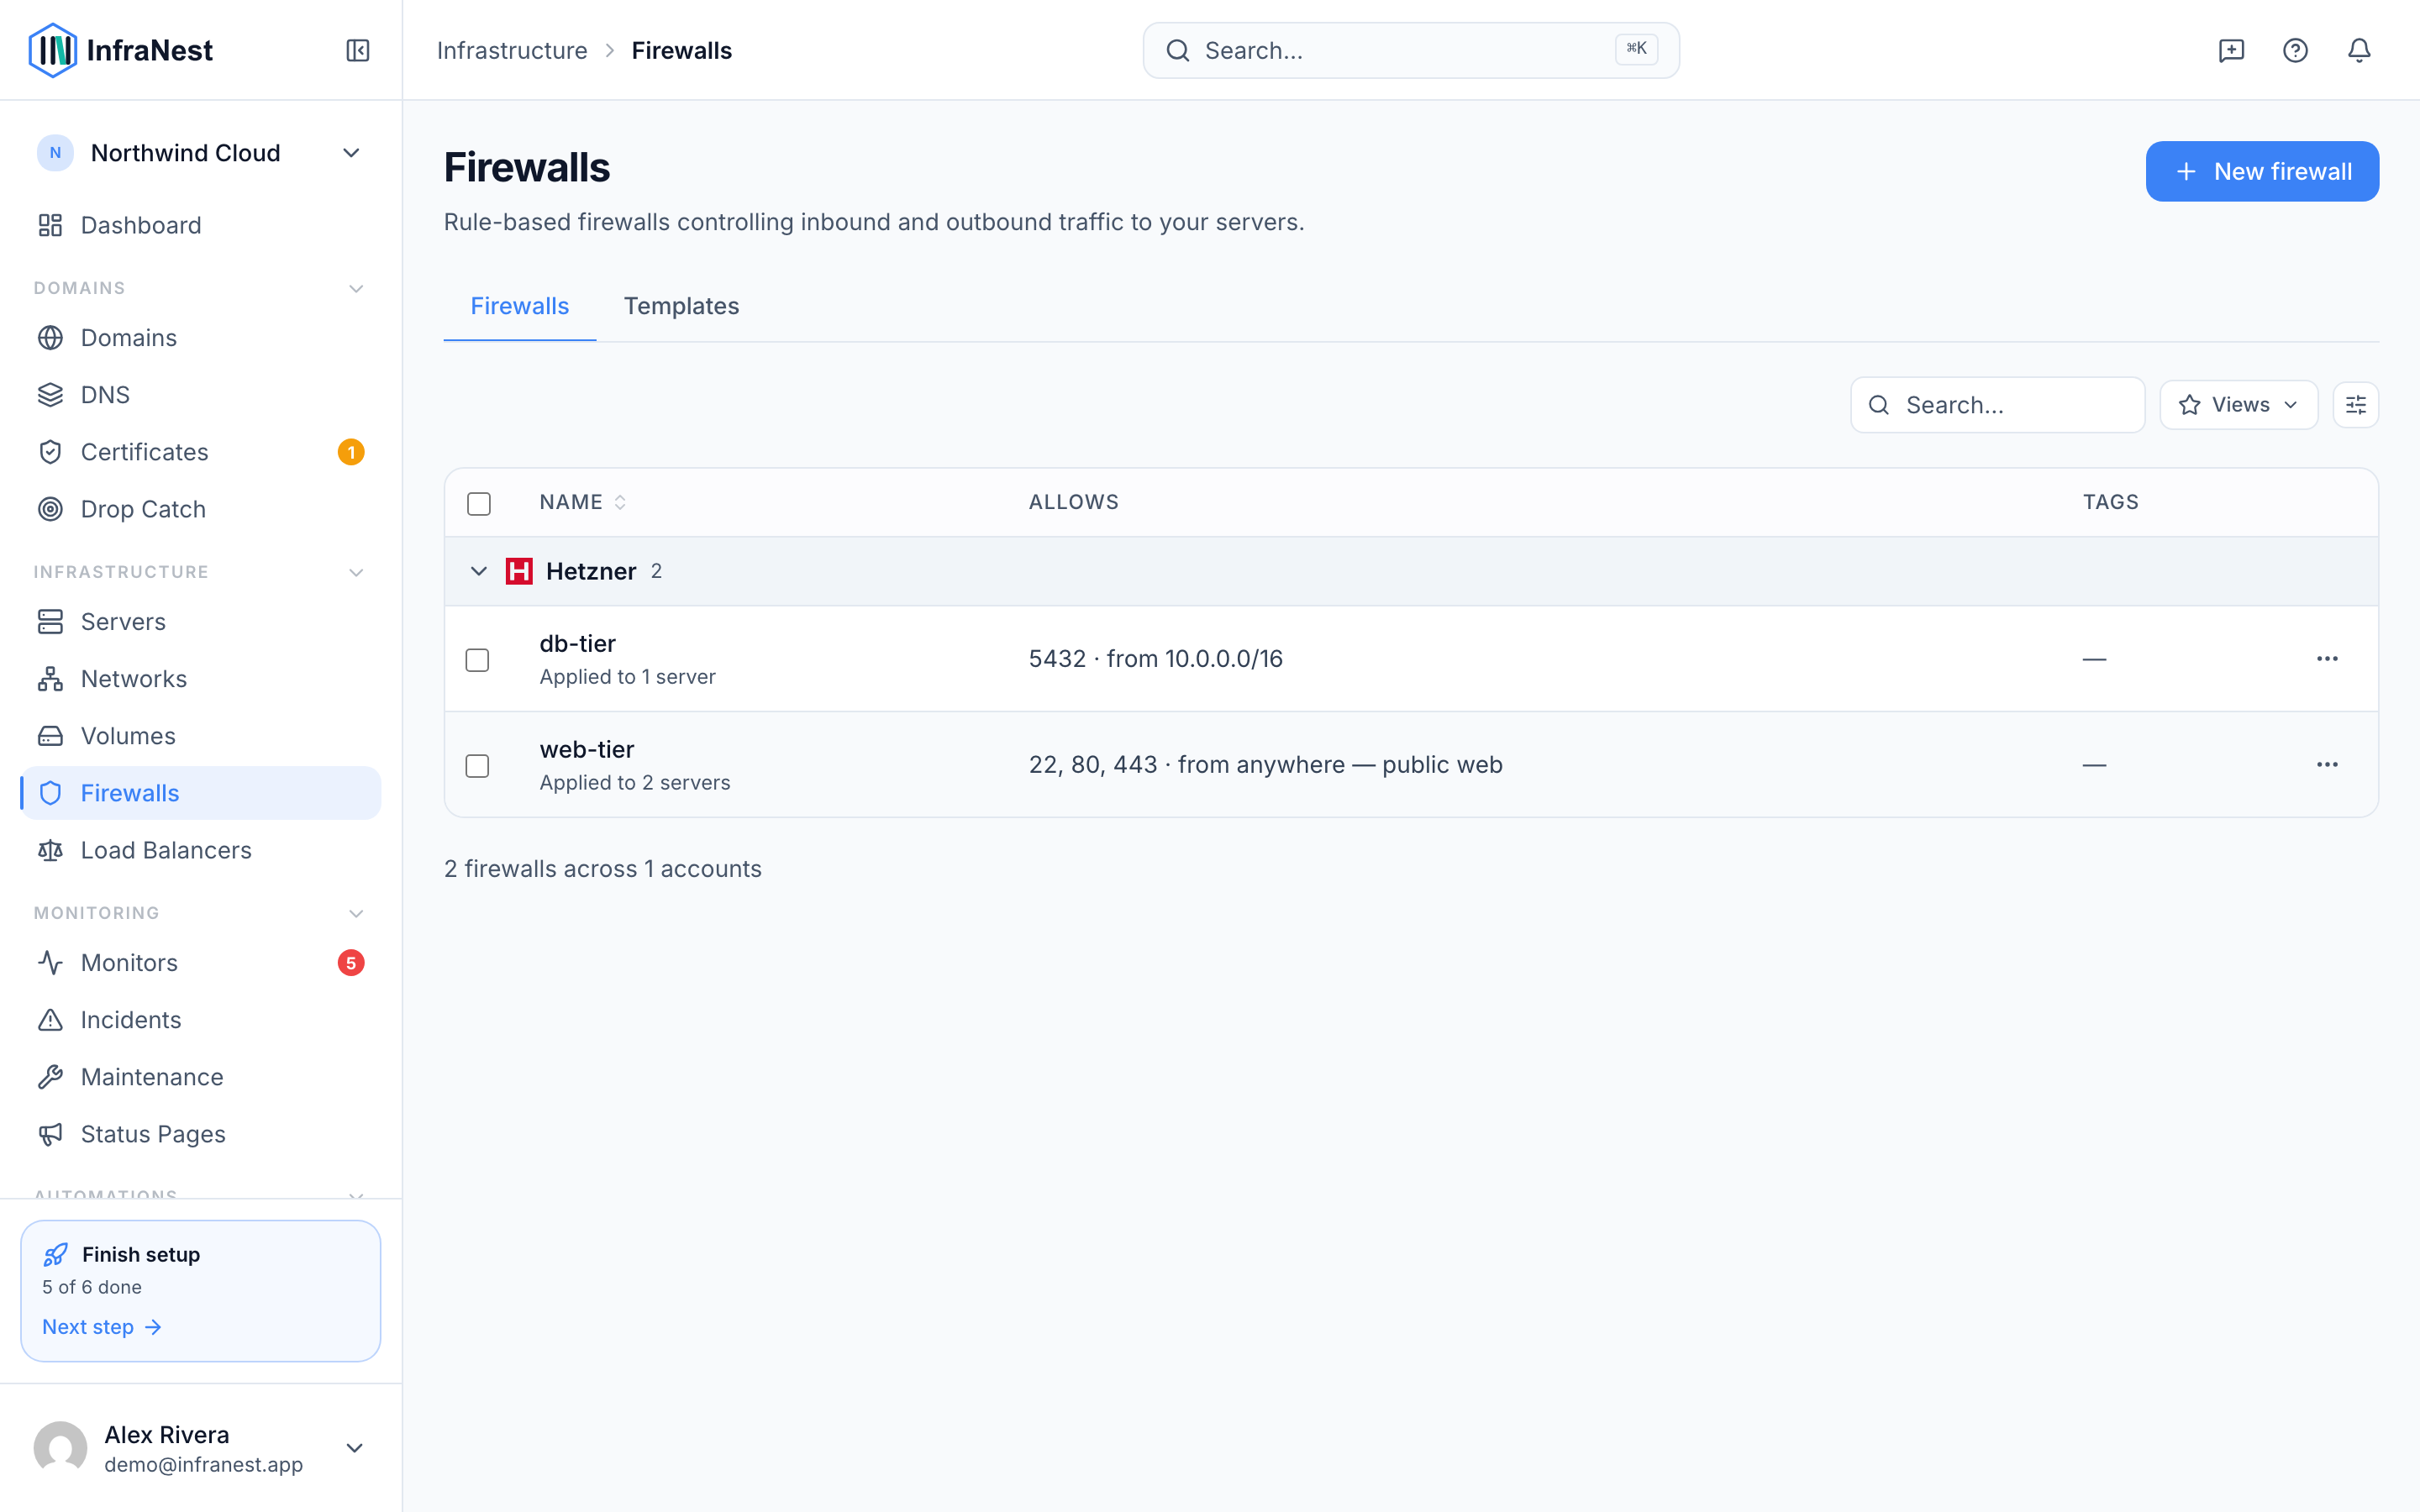
Task: Collapse the Hetzner group
Action: 479,571
